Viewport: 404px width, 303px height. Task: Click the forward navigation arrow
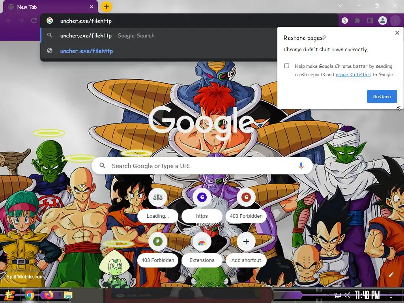21,21
